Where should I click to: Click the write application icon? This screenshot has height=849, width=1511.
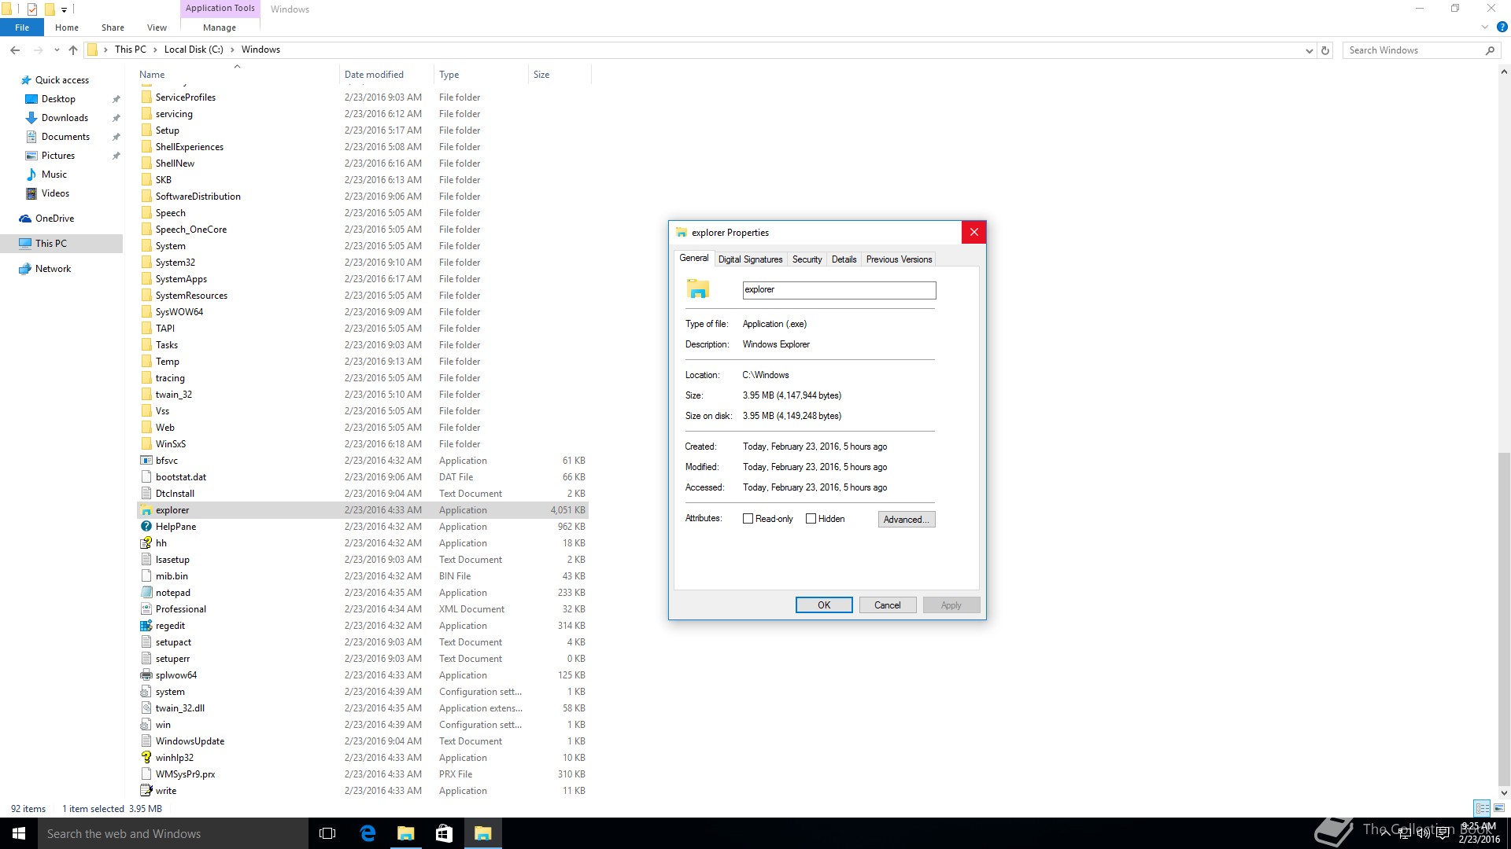146,791
